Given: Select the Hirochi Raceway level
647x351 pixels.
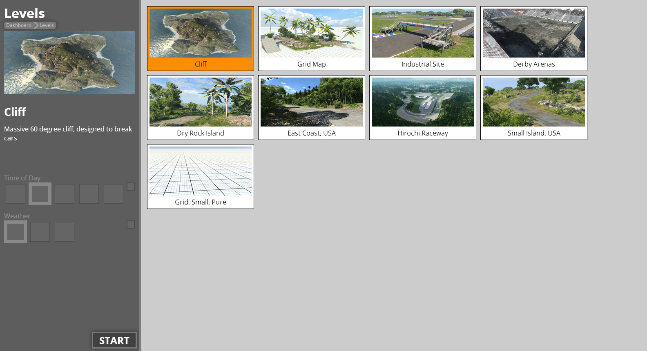Looking at the screenshot, I should (x=423, y=108).
